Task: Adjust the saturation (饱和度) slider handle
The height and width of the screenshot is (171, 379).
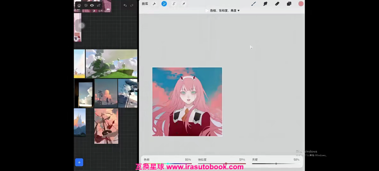Action: coord(226,164)
